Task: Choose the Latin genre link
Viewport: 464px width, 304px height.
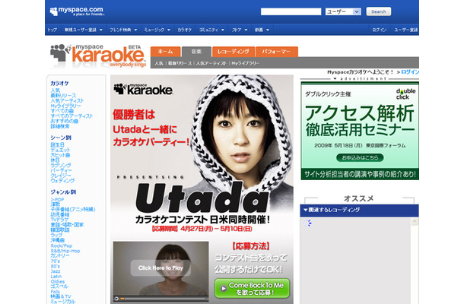Action: click(x=56, y=276)
